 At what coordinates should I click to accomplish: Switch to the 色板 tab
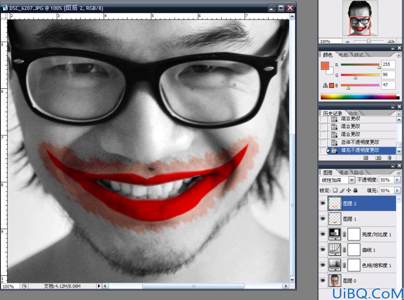pos(343,55)
